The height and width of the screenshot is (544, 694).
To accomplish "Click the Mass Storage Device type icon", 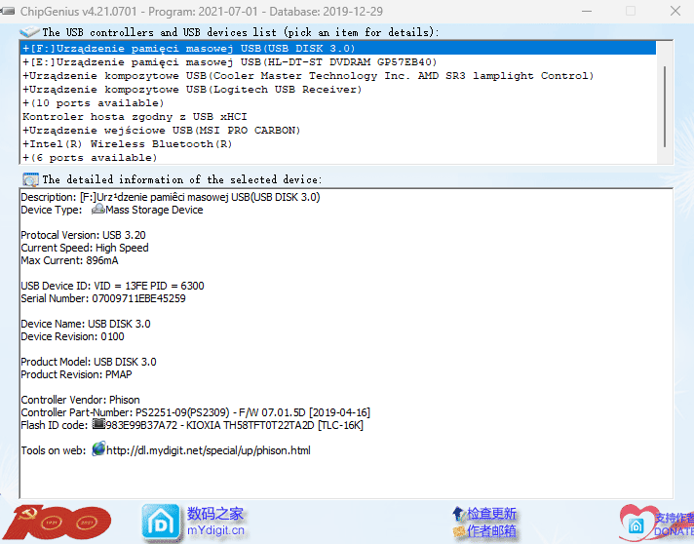I will [x=97, y=209].
